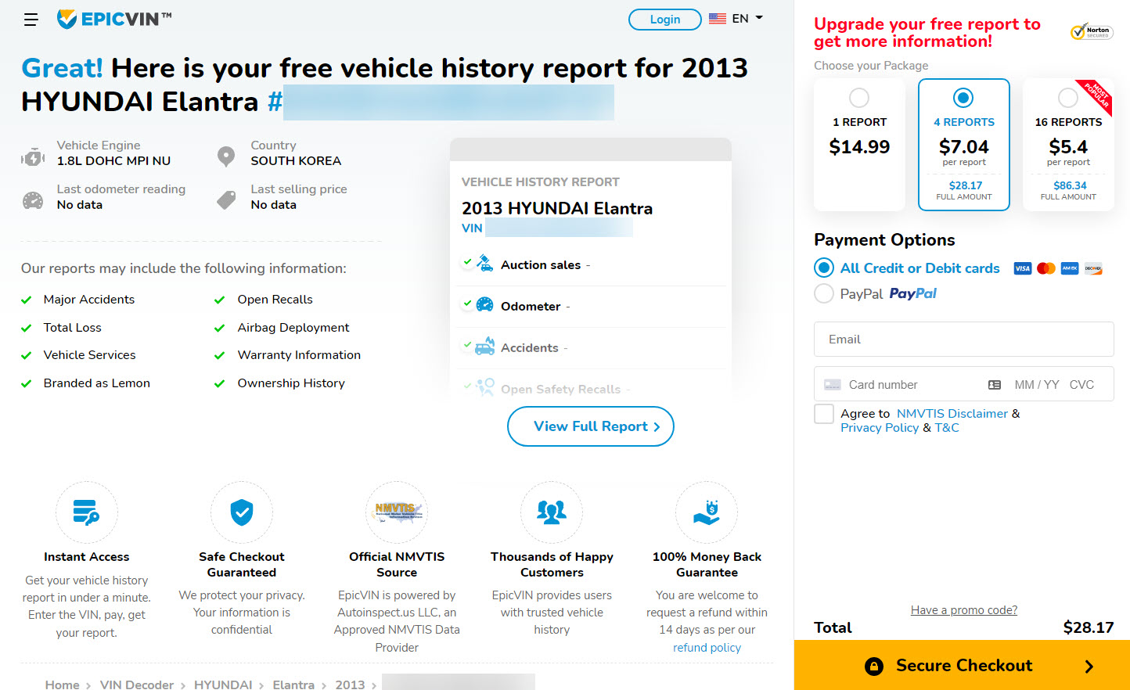This screenshot has height=690, width=1130.
Task: Click the odometer gauge icon
Action: [33, 200]
